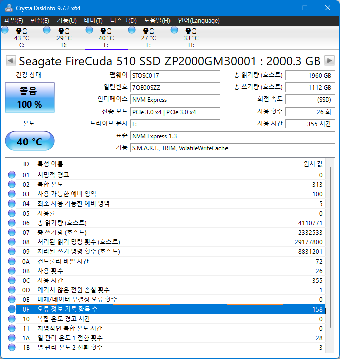Click the attribute list vertical scrollbar
This screenshot has width=340, height=359.
click(330, 247)
